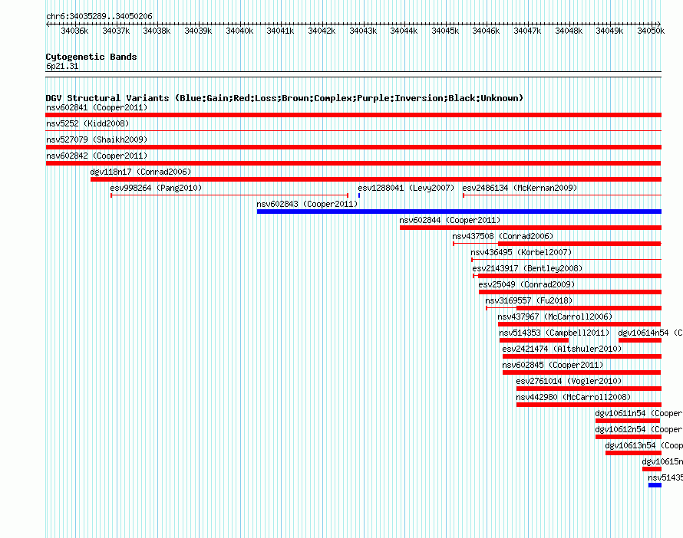Click the 34050k ruler position label
This screenshot has width=683, height=538.
(651, 31)
